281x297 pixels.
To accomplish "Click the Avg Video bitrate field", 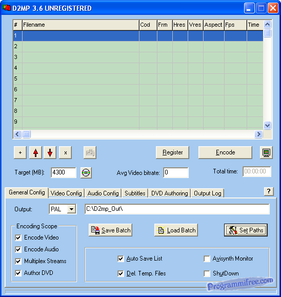I will pyautogui.click(x=176, y=172).
